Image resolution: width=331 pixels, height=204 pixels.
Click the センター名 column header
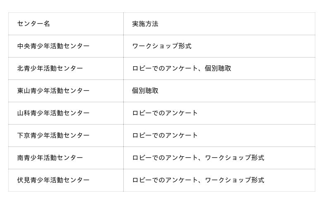[34, 24]
